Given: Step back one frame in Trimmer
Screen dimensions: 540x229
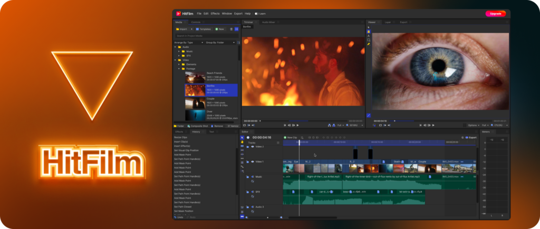Looking at the screenshot, I should click(x=290, y=125).
